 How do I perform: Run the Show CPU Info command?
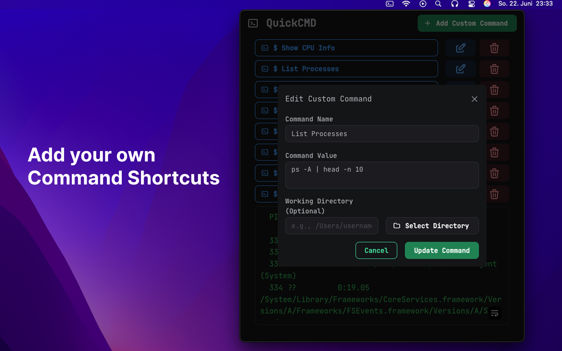(x=346, y=48)
